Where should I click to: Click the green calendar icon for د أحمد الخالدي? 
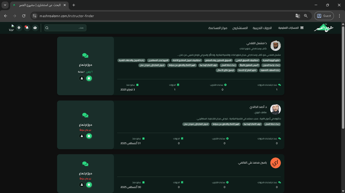[89, 136]
